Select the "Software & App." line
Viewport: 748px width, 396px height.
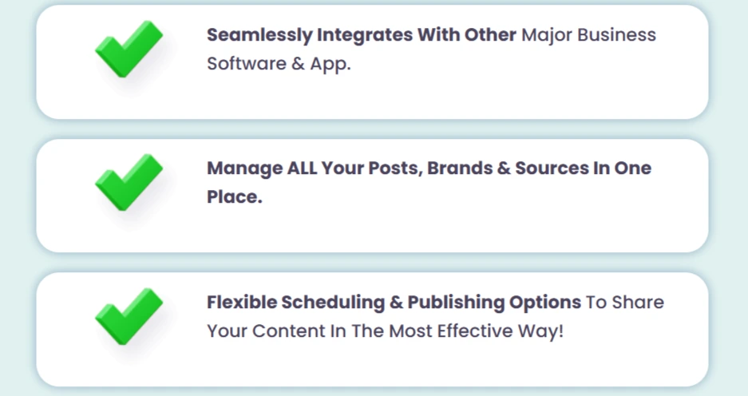(279, 64)
